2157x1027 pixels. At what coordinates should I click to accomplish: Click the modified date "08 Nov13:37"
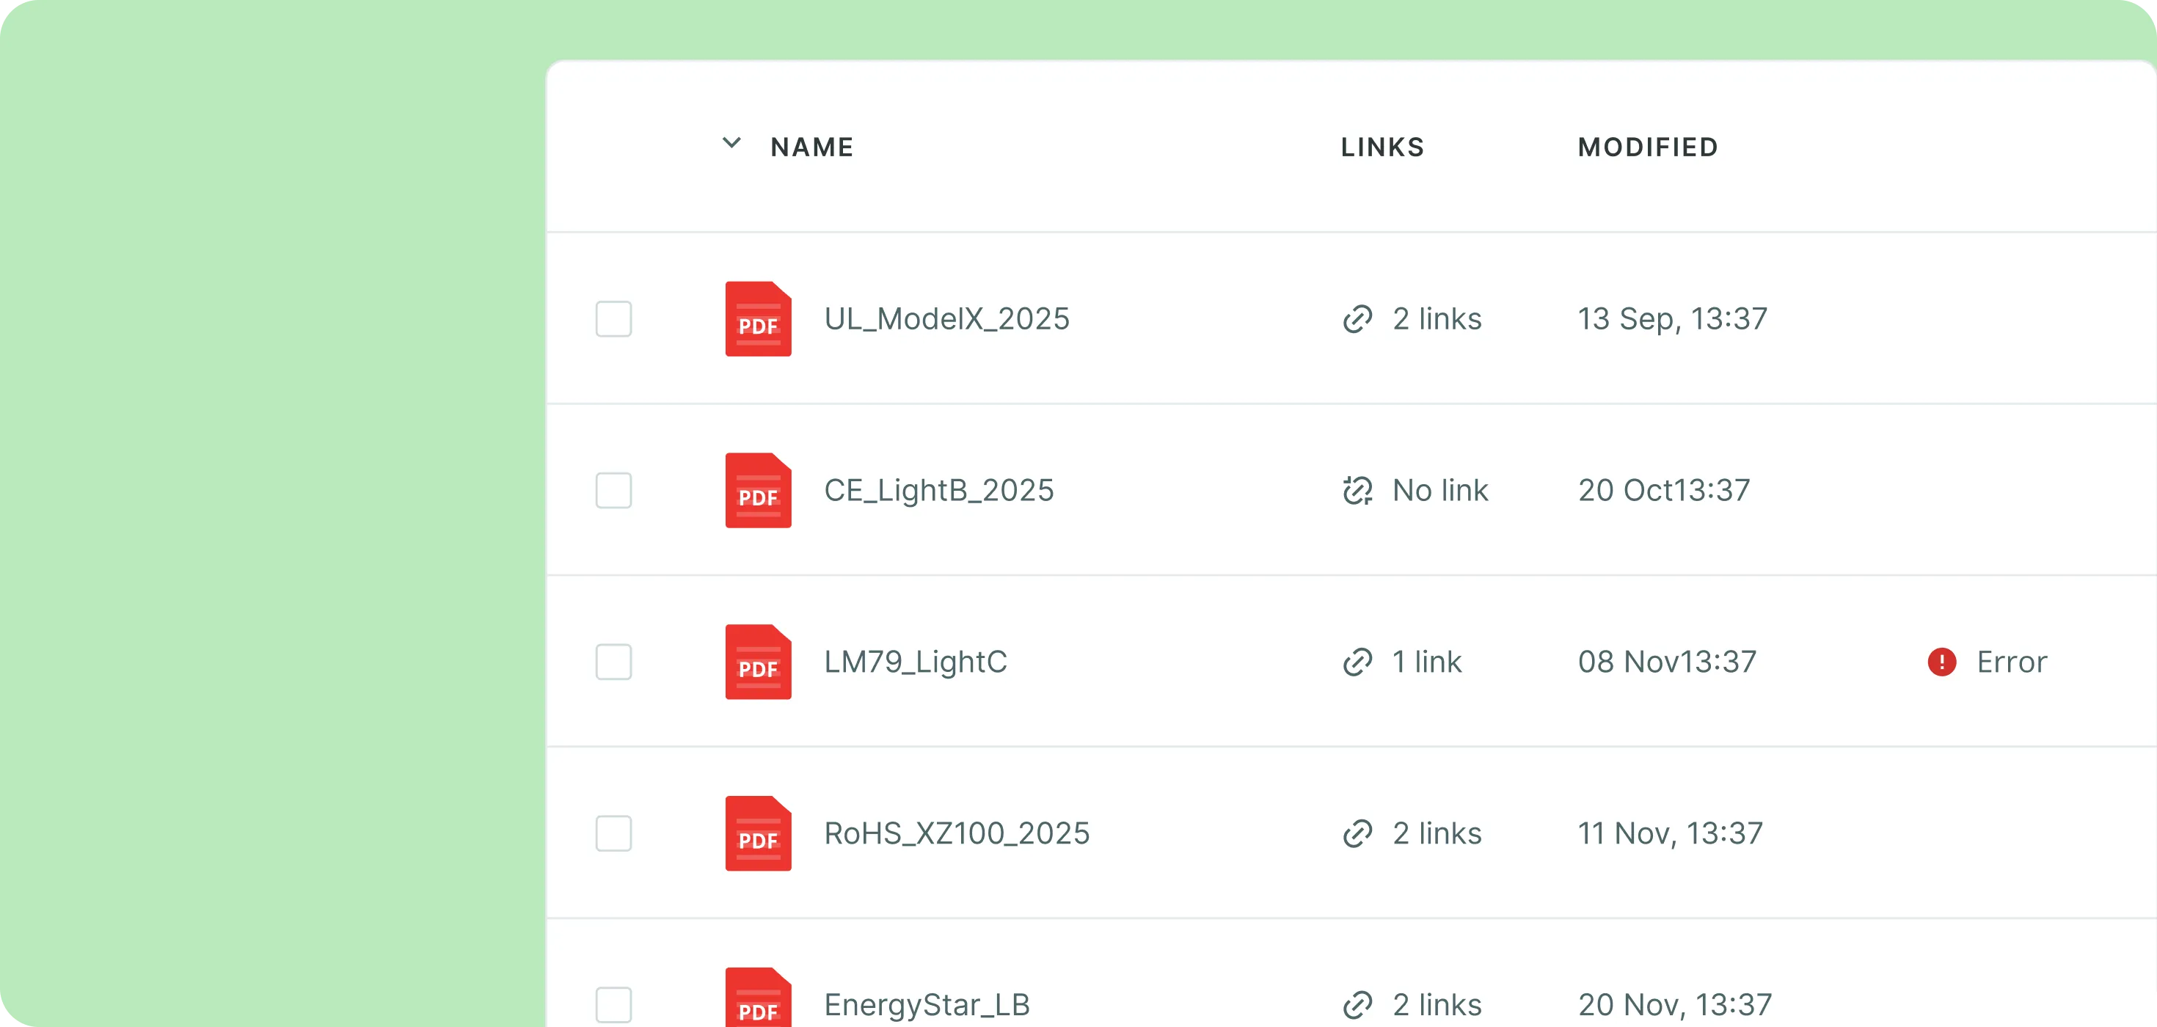(1667, 662)
